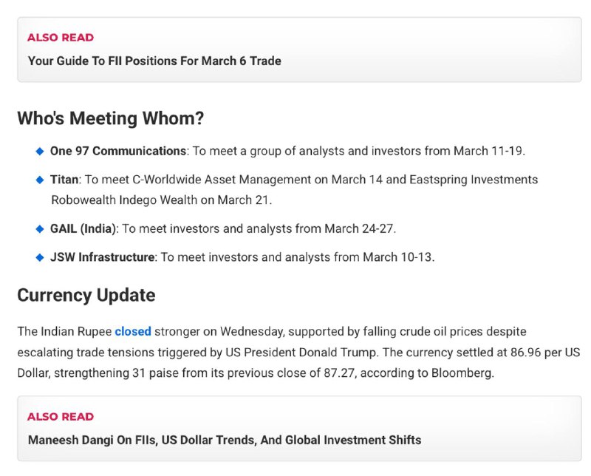Click blue diamond bullet beside GAIL (India)
Image resolution: width=591 pixels, height=476 pixels.
[x=40, y=229]
